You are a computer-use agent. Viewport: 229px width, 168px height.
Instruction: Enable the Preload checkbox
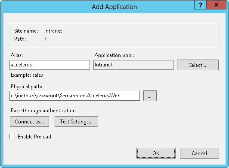coord(12,137)
